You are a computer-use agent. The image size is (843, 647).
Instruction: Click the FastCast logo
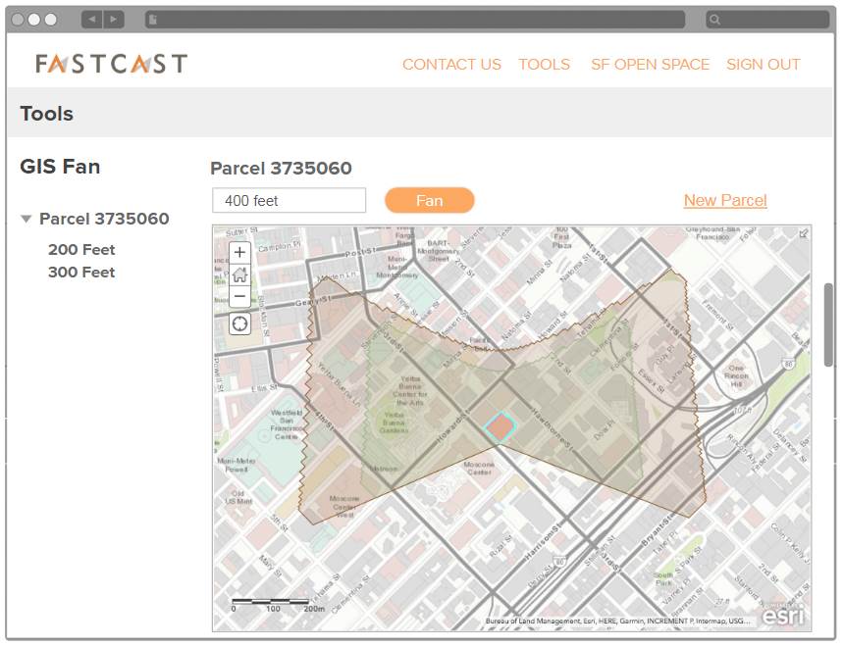point(111,64)
